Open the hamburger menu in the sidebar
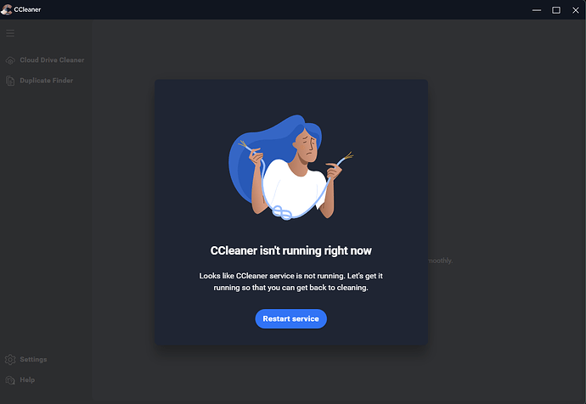This screenshot has width=586, height=404. coord(10,33)
